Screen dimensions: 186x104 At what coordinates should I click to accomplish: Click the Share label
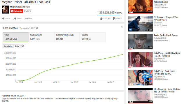pos(19,18)
